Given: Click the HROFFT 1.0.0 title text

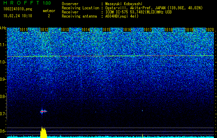Looking at the screenshot, I should pyautogui.click(x=27, y=3).
